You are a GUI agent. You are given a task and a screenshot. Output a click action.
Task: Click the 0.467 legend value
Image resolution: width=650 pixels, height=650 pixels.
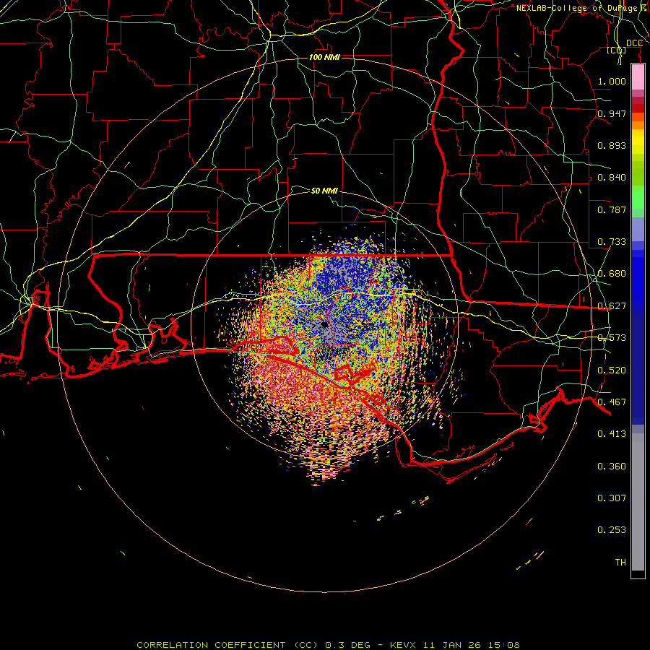(612, 402)
